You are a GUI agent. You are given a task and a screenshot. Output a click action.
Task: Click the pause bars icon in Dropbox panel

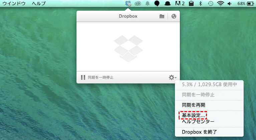click(x=83, y=77)
